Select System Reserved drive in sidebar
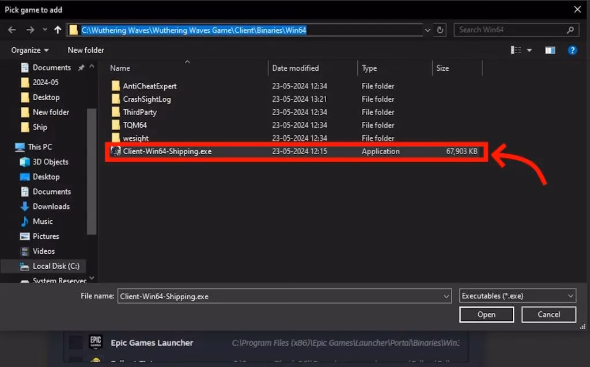 click(53, 280)
